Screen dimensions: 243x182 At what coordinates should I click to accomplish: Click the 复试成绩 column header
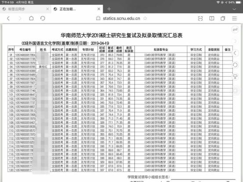click(110, 50)
